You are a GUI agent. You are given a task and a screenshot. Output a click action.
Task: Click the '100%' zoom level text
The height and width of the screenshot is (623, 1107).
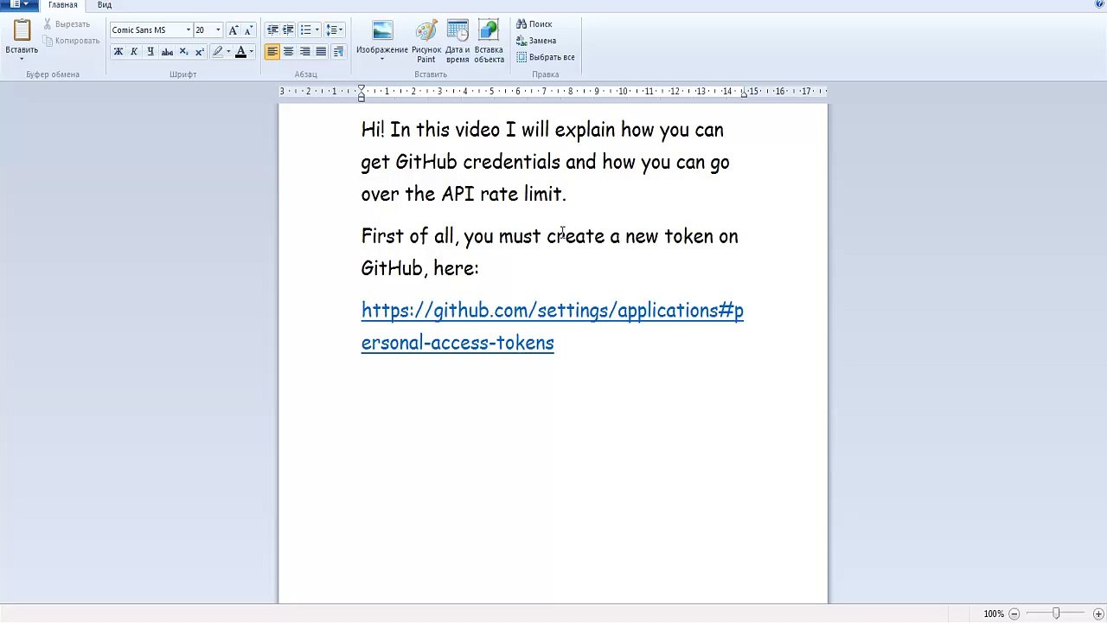point(994,613)
